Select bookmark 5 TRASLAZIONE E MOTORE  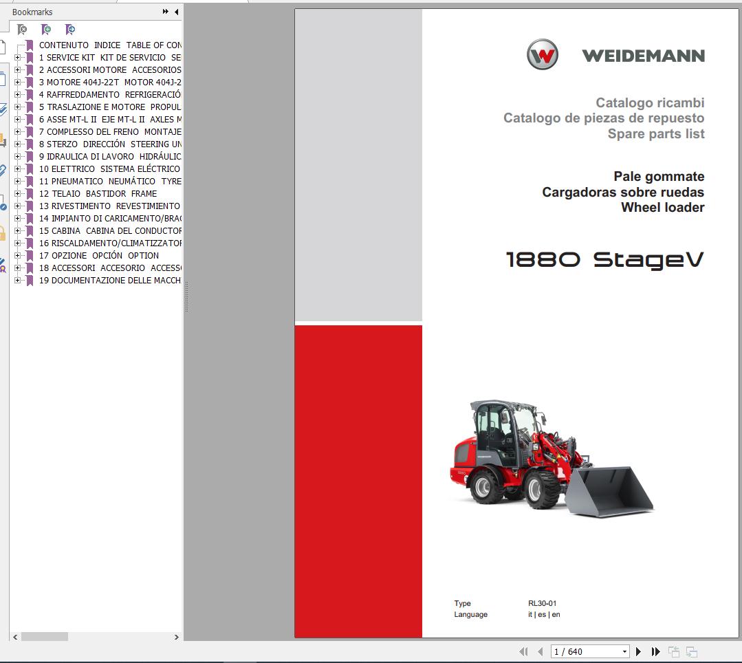coord(110,107)
